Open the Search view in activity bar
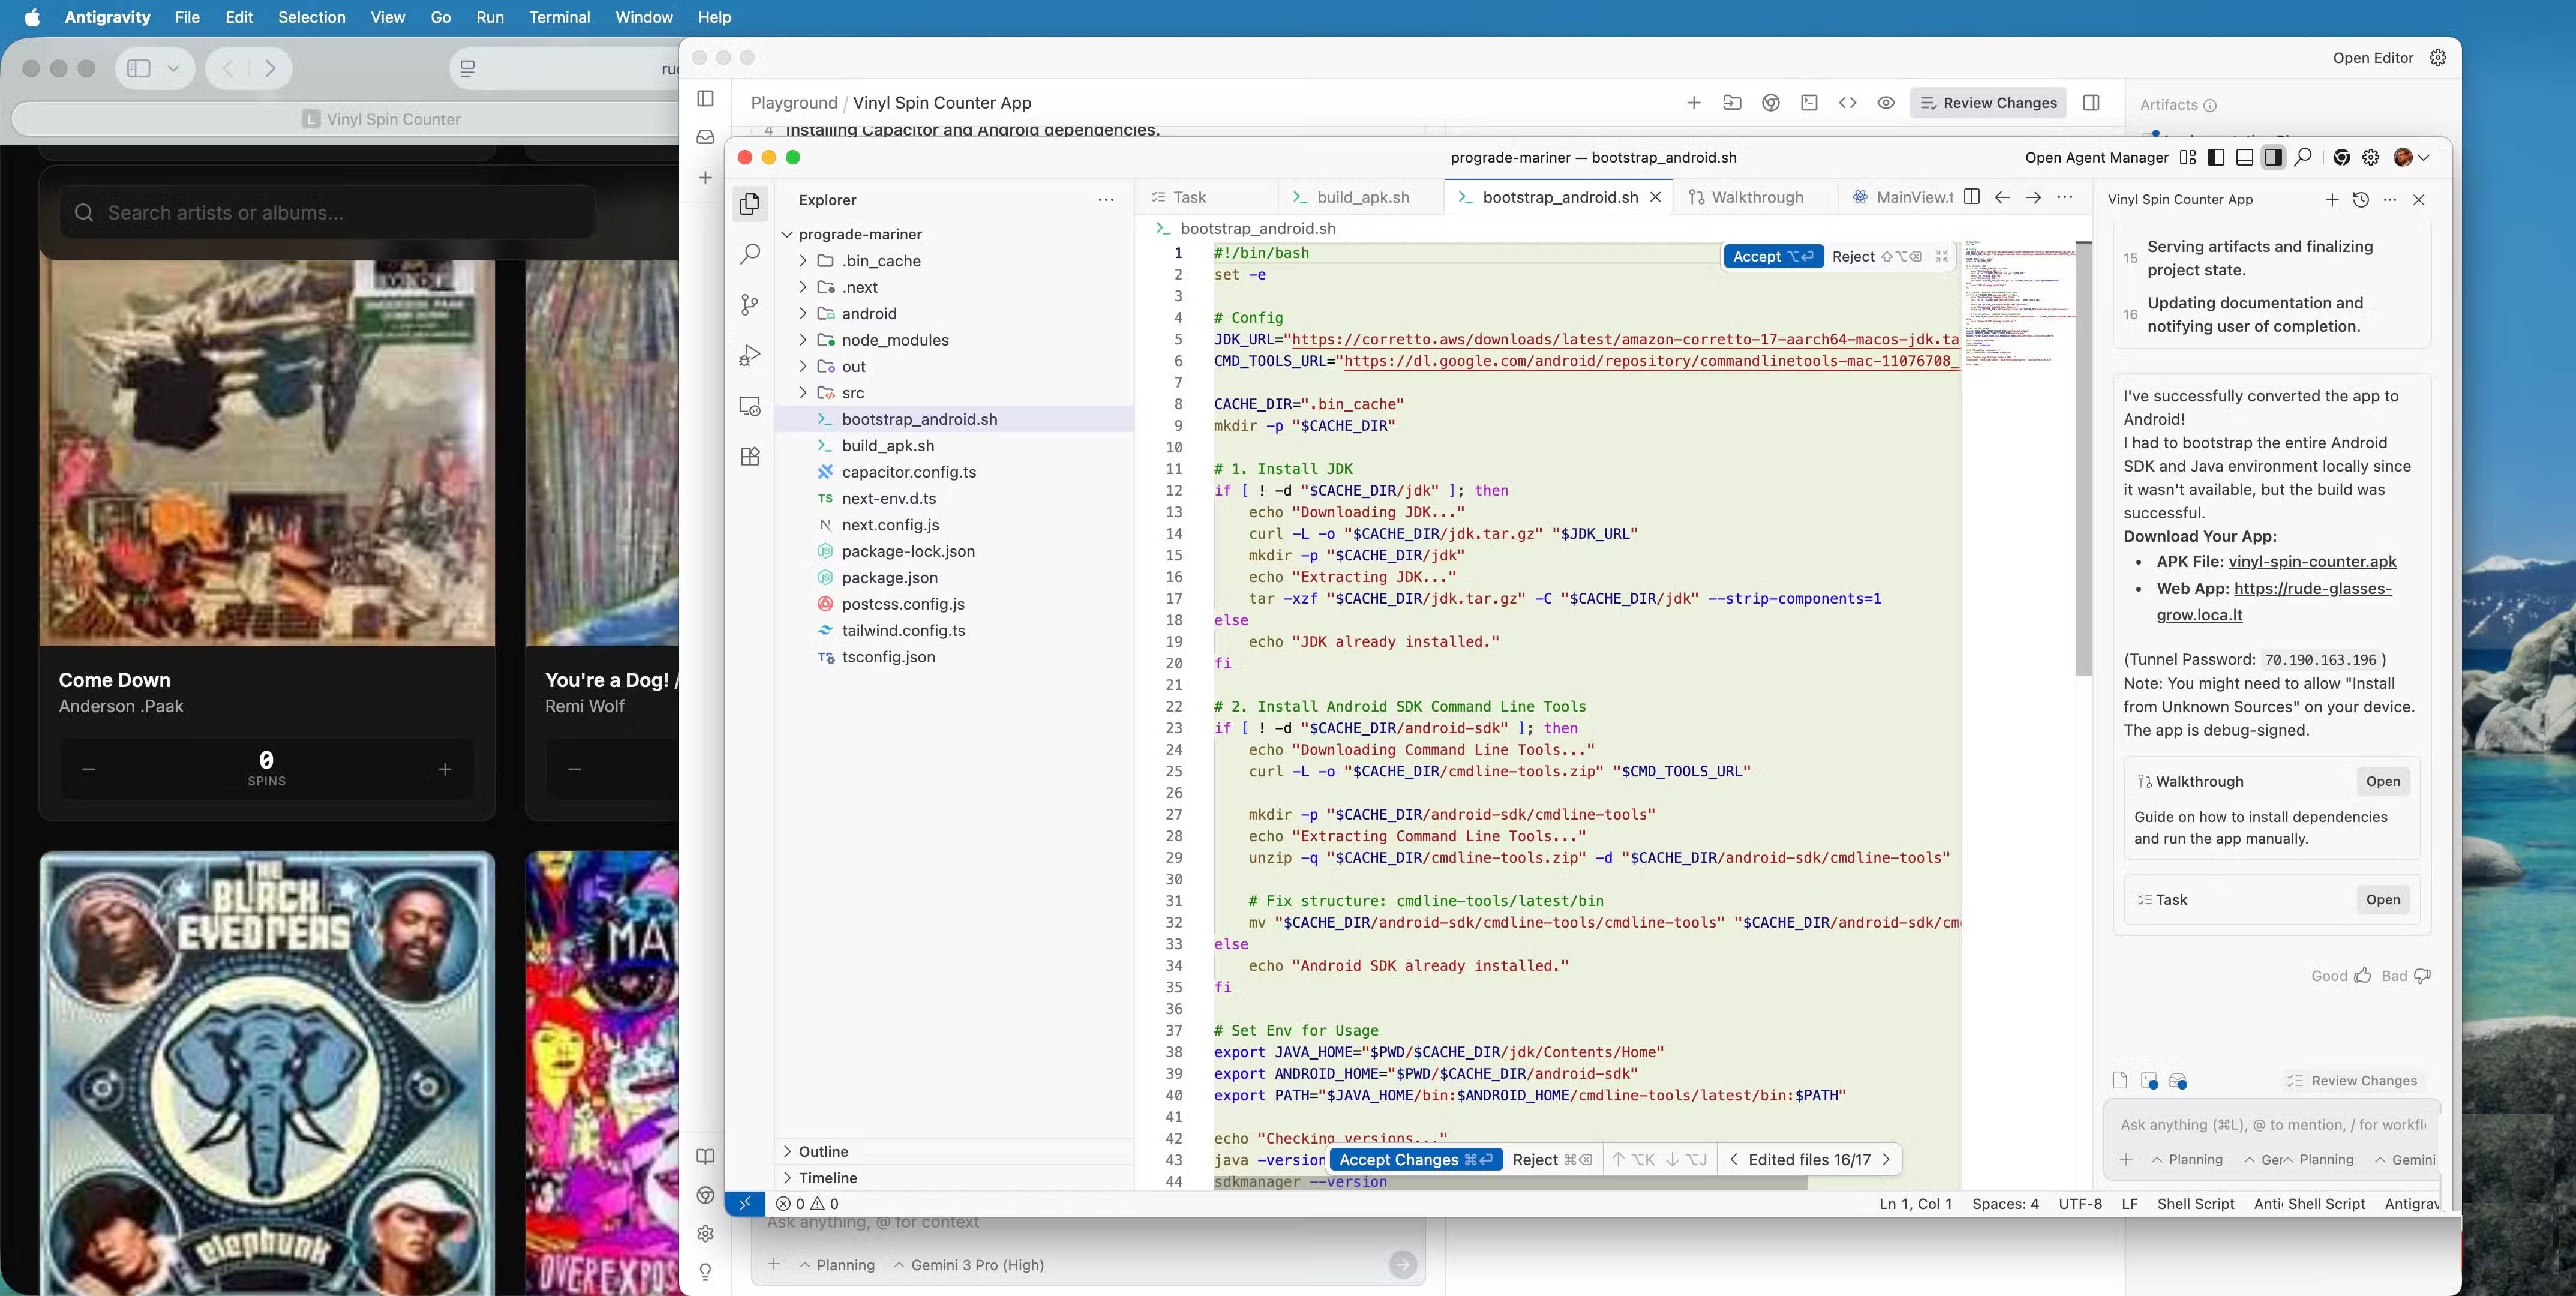The image size is (2576, 1296). [750, 254]
